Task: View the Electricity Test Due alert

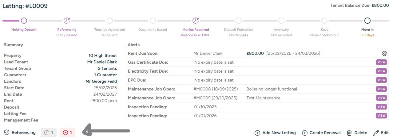Action: pyautogui.click(x=381, y=71)
